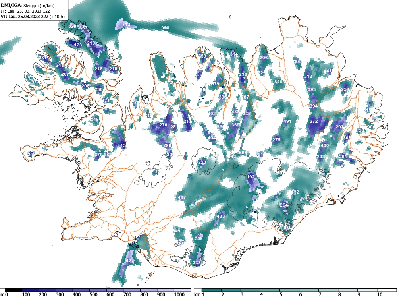Click the teal swatch between 1 and 2 km

tap(212, 290)
